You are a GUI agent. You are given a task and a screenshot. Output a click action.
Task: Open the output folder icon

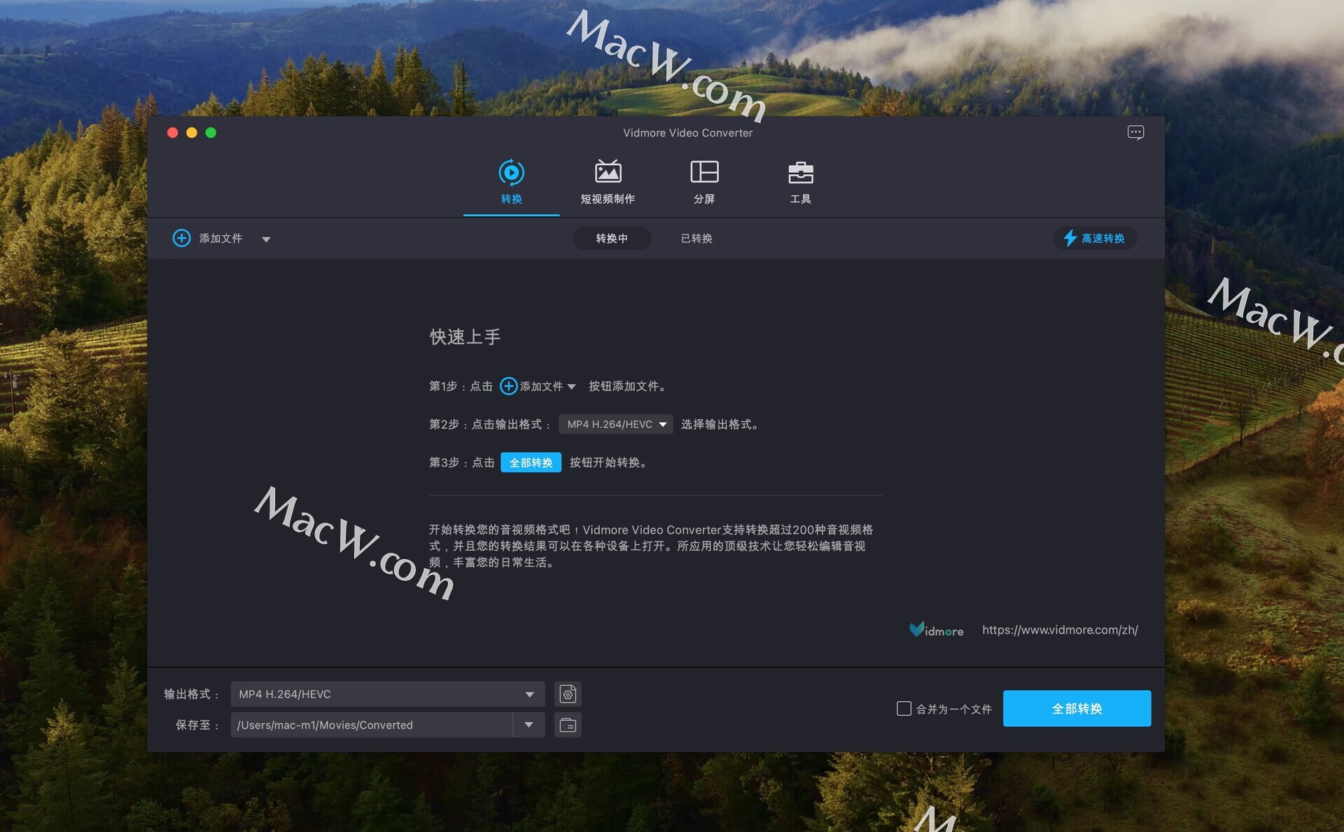(568, 725)
